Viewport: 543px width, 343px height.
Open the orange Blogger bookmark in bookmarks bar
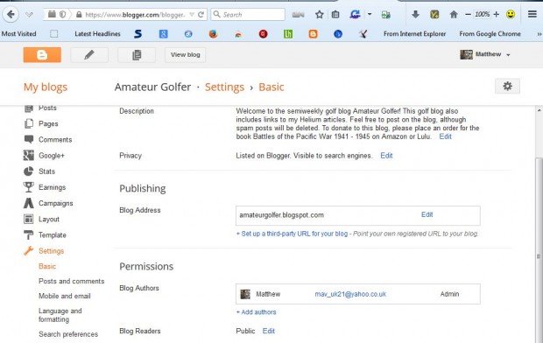[313, 34]
